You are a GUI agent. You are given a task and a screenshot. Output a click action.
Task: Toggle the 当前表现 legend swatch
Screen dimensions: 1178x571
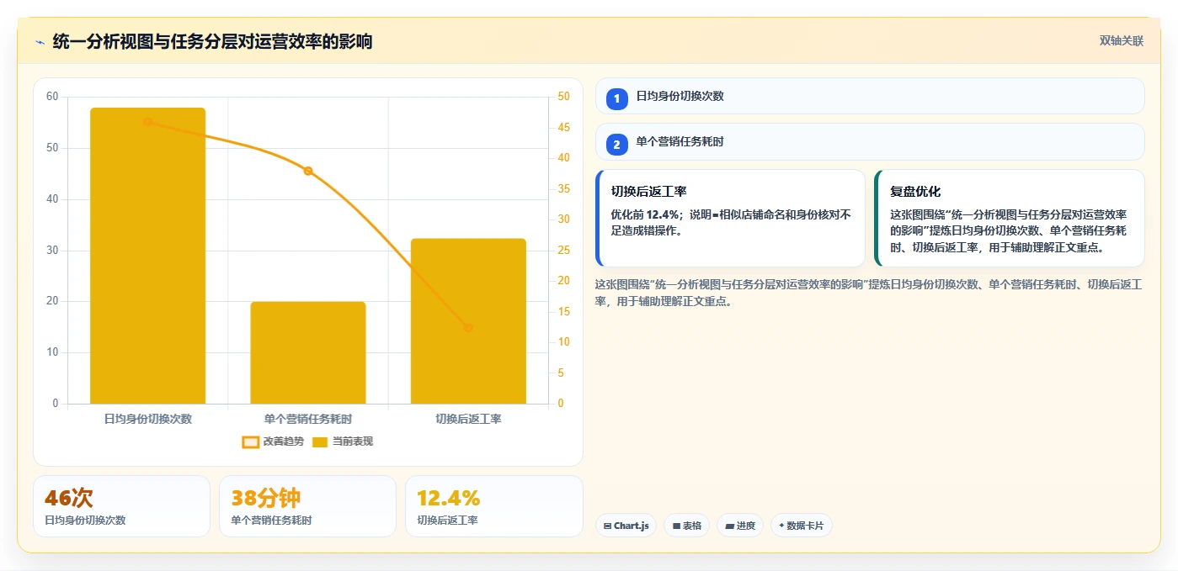[x=320, y=441]
